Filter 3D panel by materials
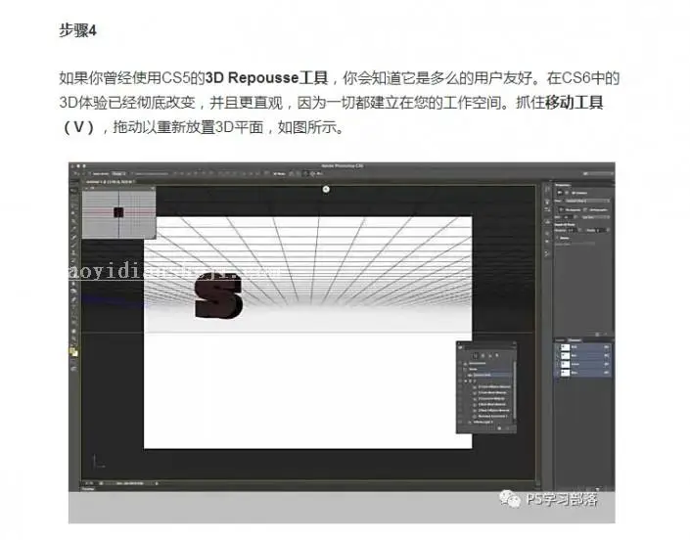 click(x=489, y=356)
